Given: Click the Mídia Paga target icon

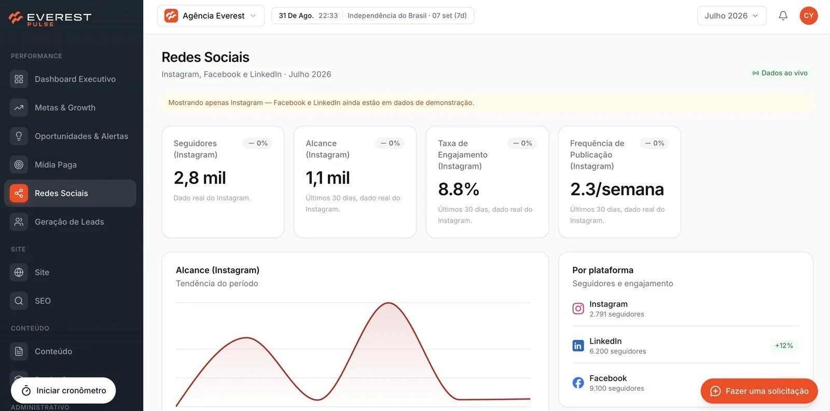Looking at the screenshot, I should pyautogui.click(x=19, y=165).
